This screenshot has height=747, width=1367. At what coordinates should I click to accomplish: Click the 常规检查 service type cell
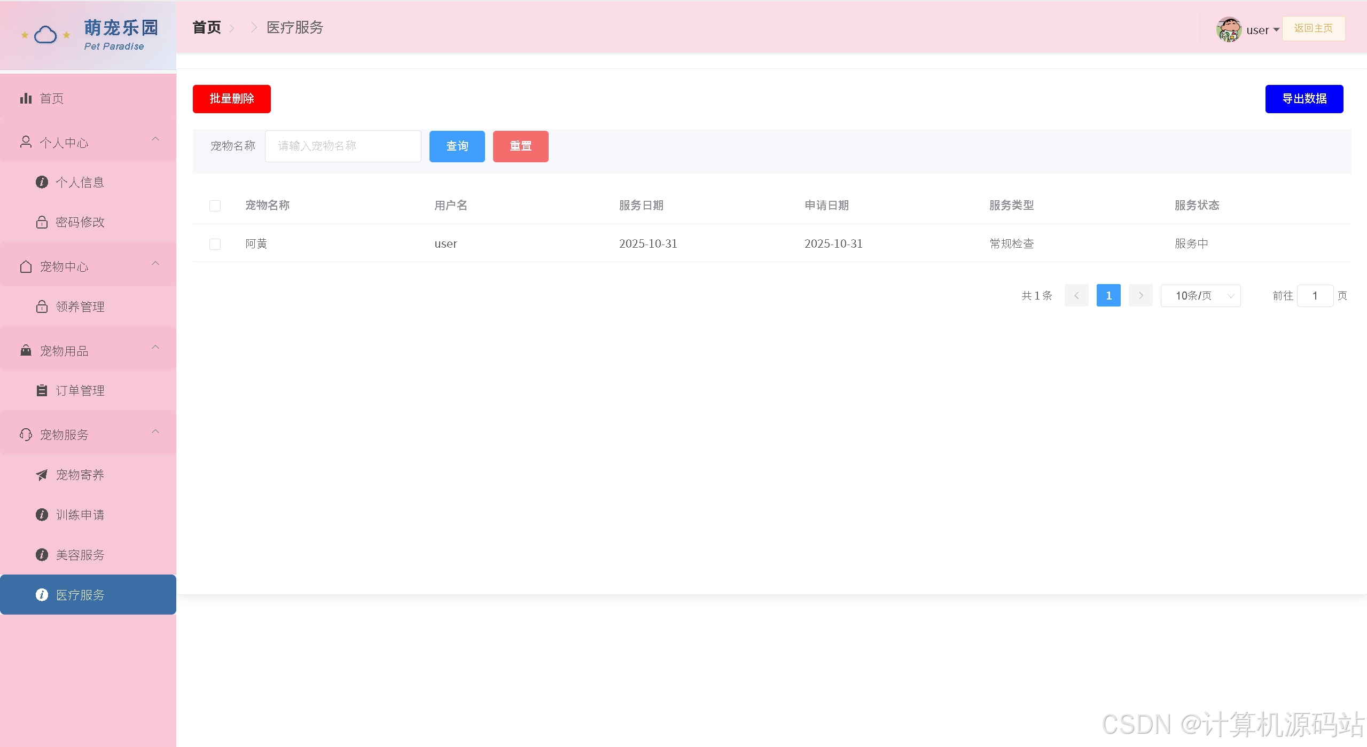1011,243
